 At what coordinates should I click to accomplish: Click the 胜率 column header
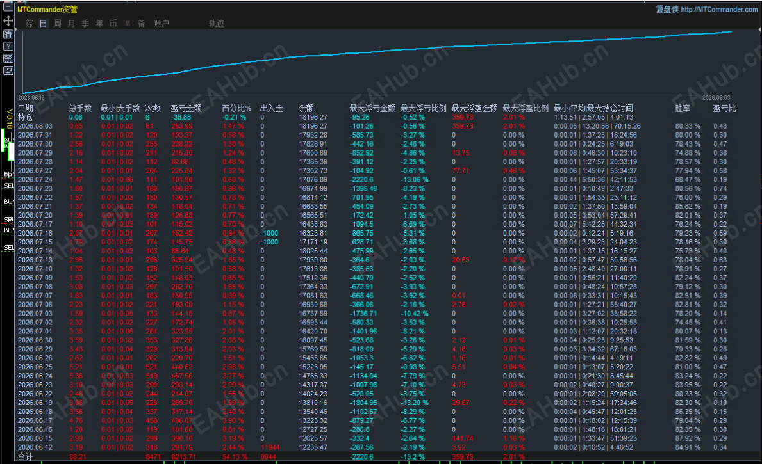(683, 108)
